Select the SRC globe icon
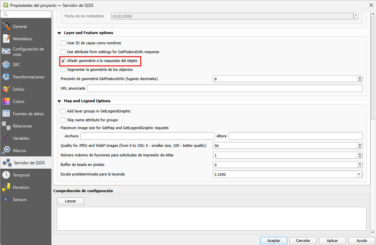Viewport: 376px width, 245px height. (6, 65)
